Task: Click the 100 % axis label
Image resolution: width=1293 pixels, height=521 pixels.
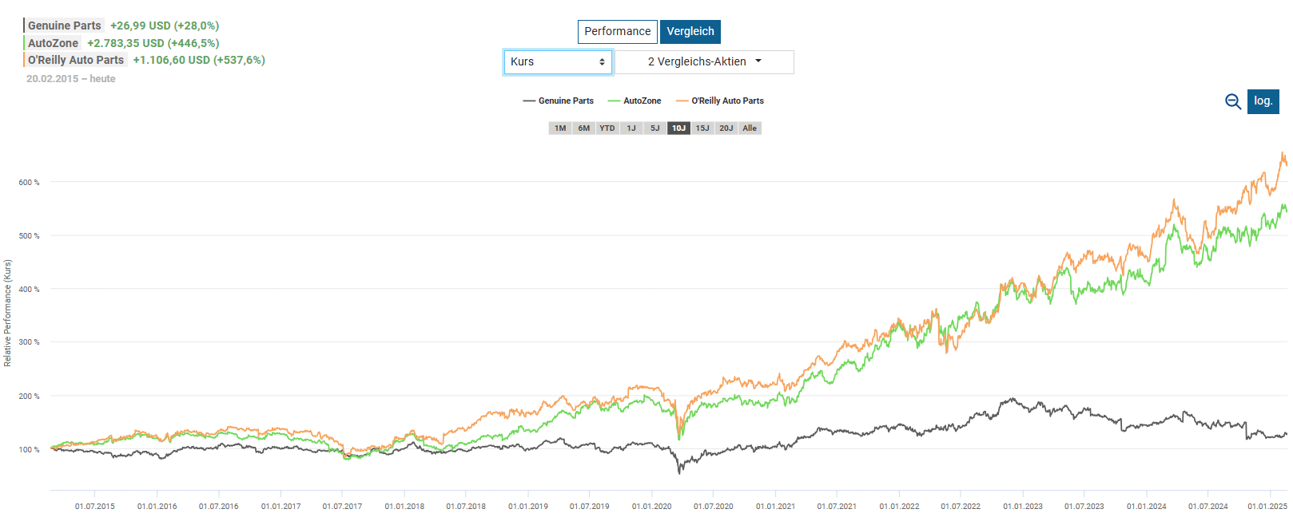Action: [x=30, y=450]
